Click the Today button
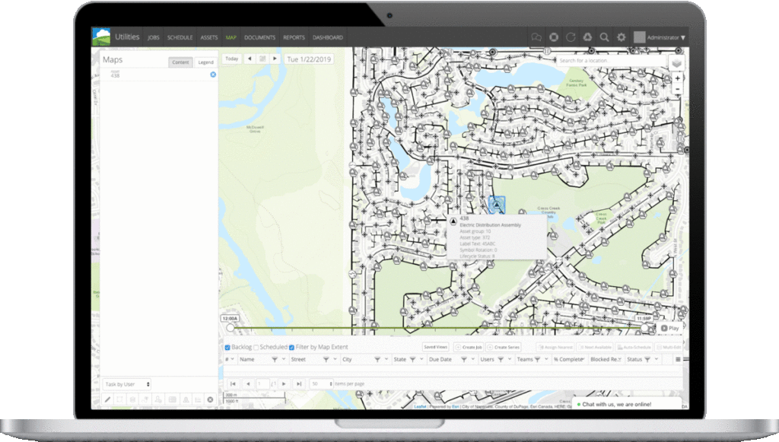Screen dimensions: 779x442 coord(231,59)
